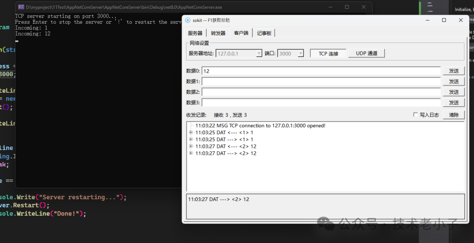Screen dimensions: 474x243
Task: Click the console window icon in title bar
Action: (x=21, y=7)
